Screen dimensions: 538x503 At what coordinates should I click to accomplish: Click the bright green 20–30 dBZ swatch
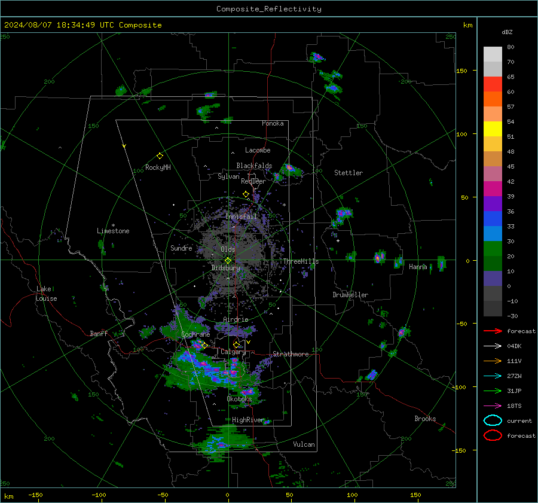pyautogui.click(x=493, y=248)
